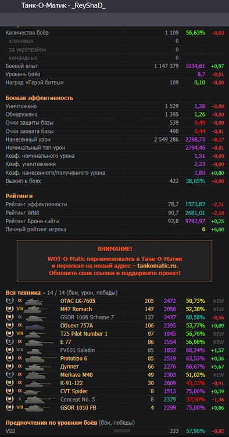Open the M47 Romach tank name
This screenshot has width=229, height=437.
pyautogui.click(x=76, y=309)
